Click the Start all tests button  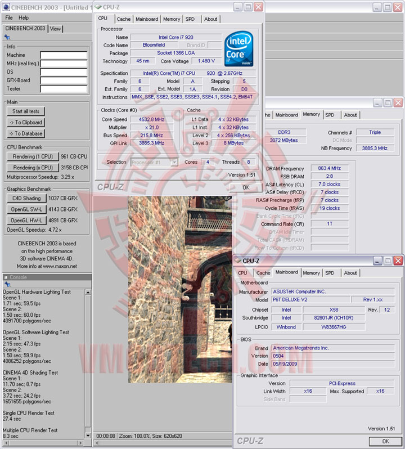pos(26,111)
